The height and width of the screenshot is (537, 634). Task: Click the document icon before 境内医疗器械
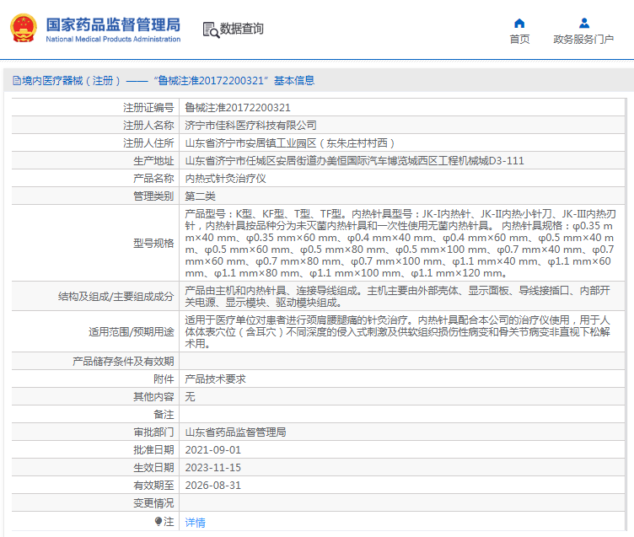(17, 80)
